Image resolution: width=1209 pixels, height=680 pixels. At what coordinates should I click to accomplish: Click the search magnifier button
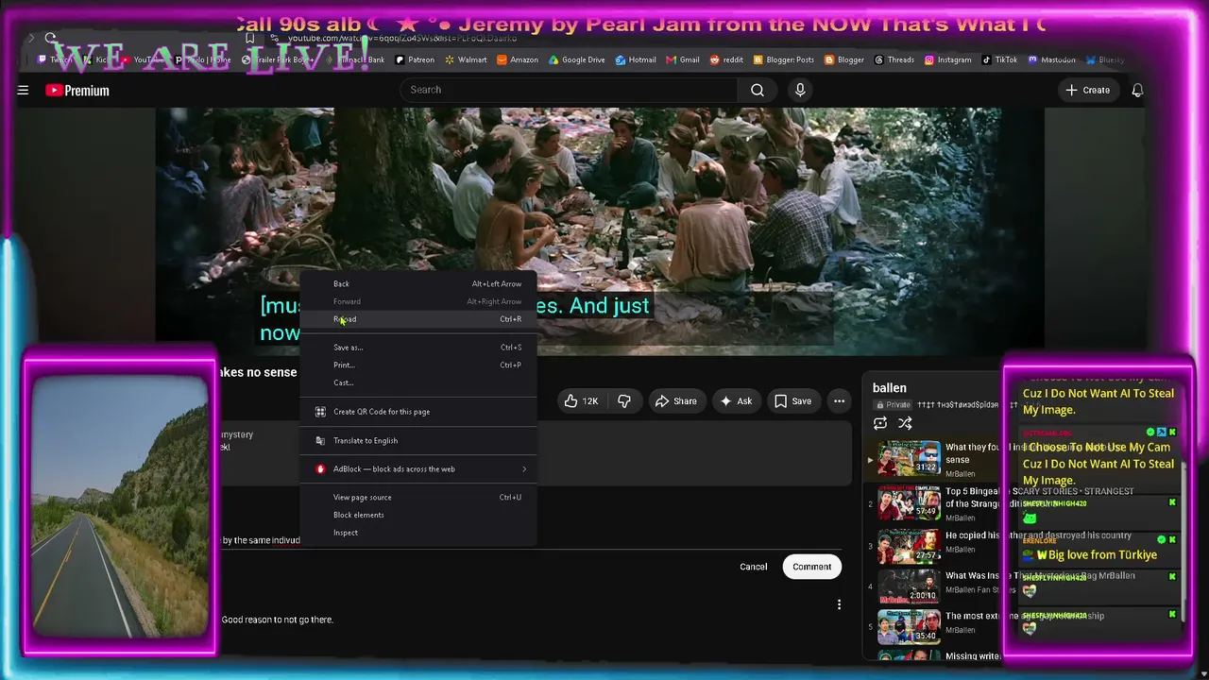pyautogui.click(x=758, y=90)
